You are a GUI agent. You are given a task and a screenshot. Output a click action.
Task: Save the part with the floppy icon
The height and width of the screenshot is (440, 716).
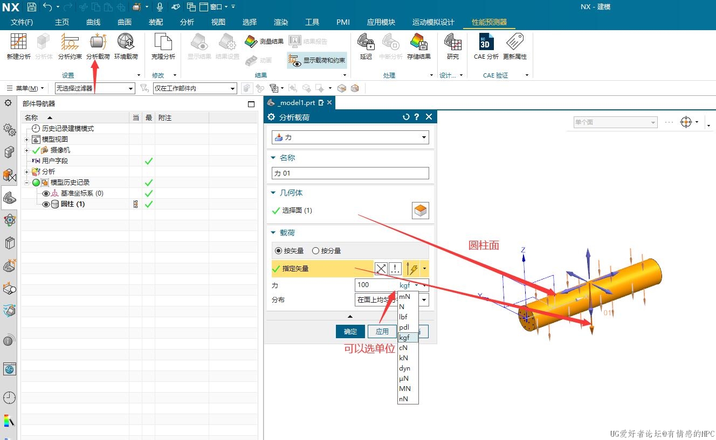31,7
